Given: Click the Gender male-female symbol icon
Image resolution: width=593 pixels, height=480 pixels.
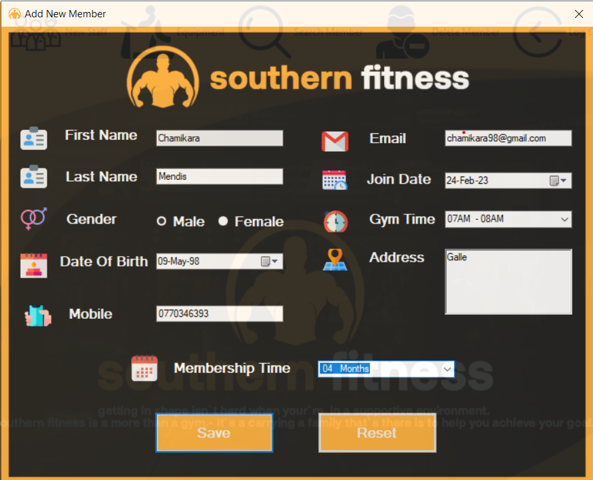Looking at the screenshot, I should pos(33,219).
